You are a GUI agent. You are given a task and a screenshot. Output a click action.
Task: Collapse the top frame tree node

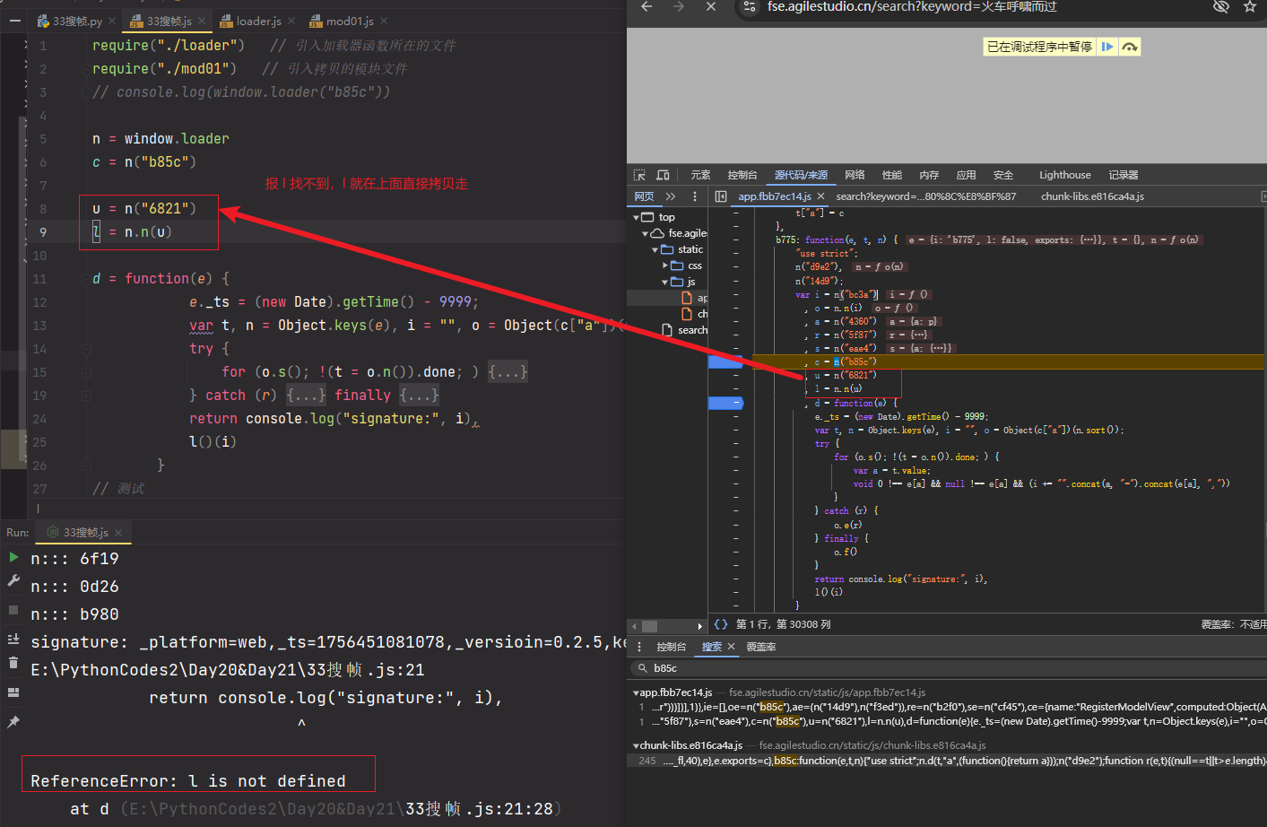[637, 217]
